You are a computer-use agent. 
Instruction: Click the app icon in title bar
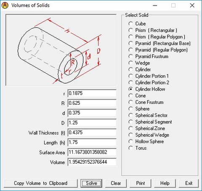coord(5,5)
